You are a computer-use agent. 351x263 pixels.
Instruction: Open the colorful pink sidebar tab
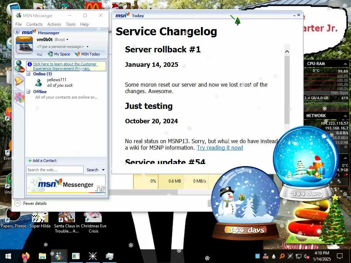tap(20, 98)
